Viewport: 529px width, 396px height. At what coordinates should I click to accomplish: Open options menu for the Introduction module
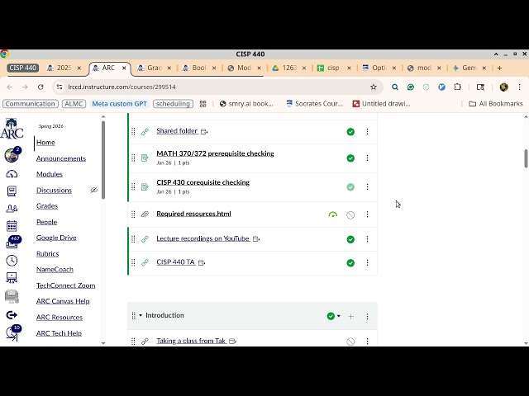tap(367, 316)
